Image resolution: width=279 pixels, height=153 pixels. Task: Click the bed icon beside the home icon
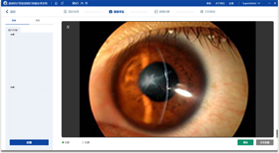tap(62, 3)
